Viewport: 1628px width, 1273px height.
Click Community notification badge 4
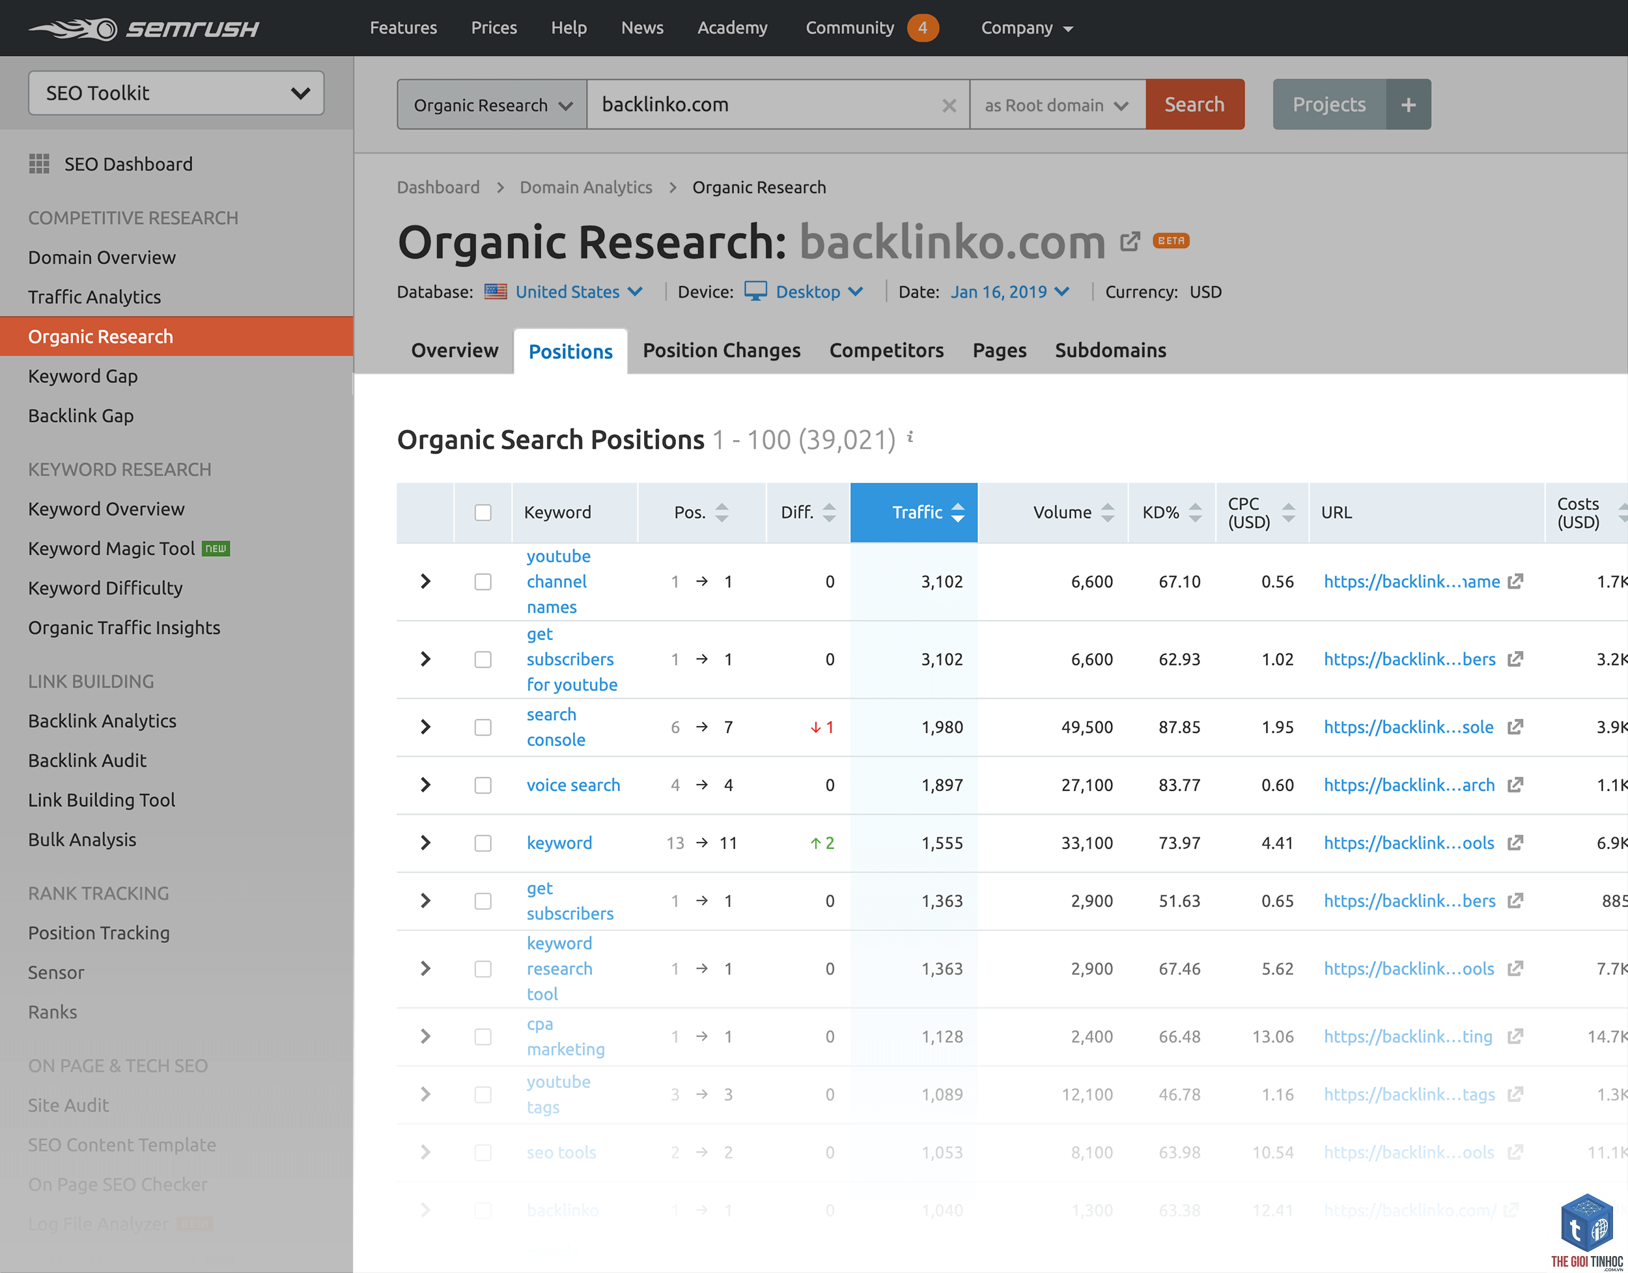click(923, 28)
